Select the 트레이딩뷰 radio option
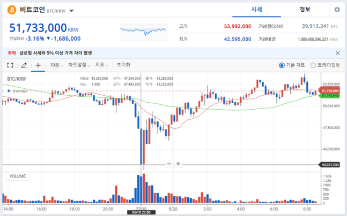The height and width of the screenshot is (216, 347). [x=325, y=65]
